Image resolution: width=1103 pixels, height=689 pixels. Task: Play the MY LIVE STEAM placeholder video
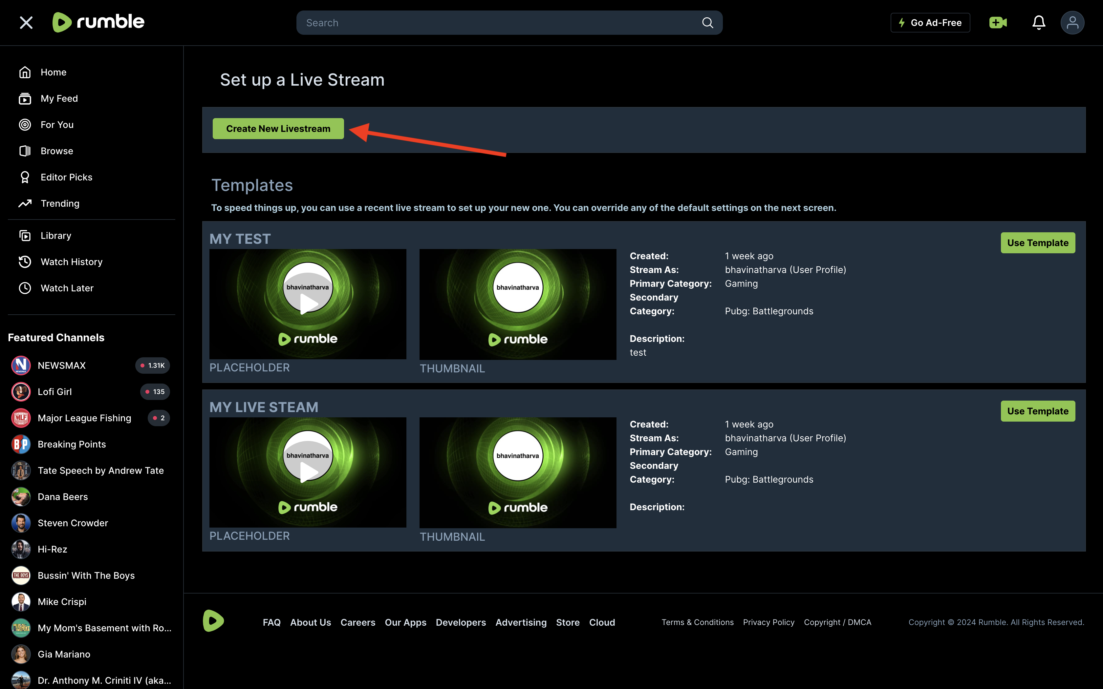[308, 472]
